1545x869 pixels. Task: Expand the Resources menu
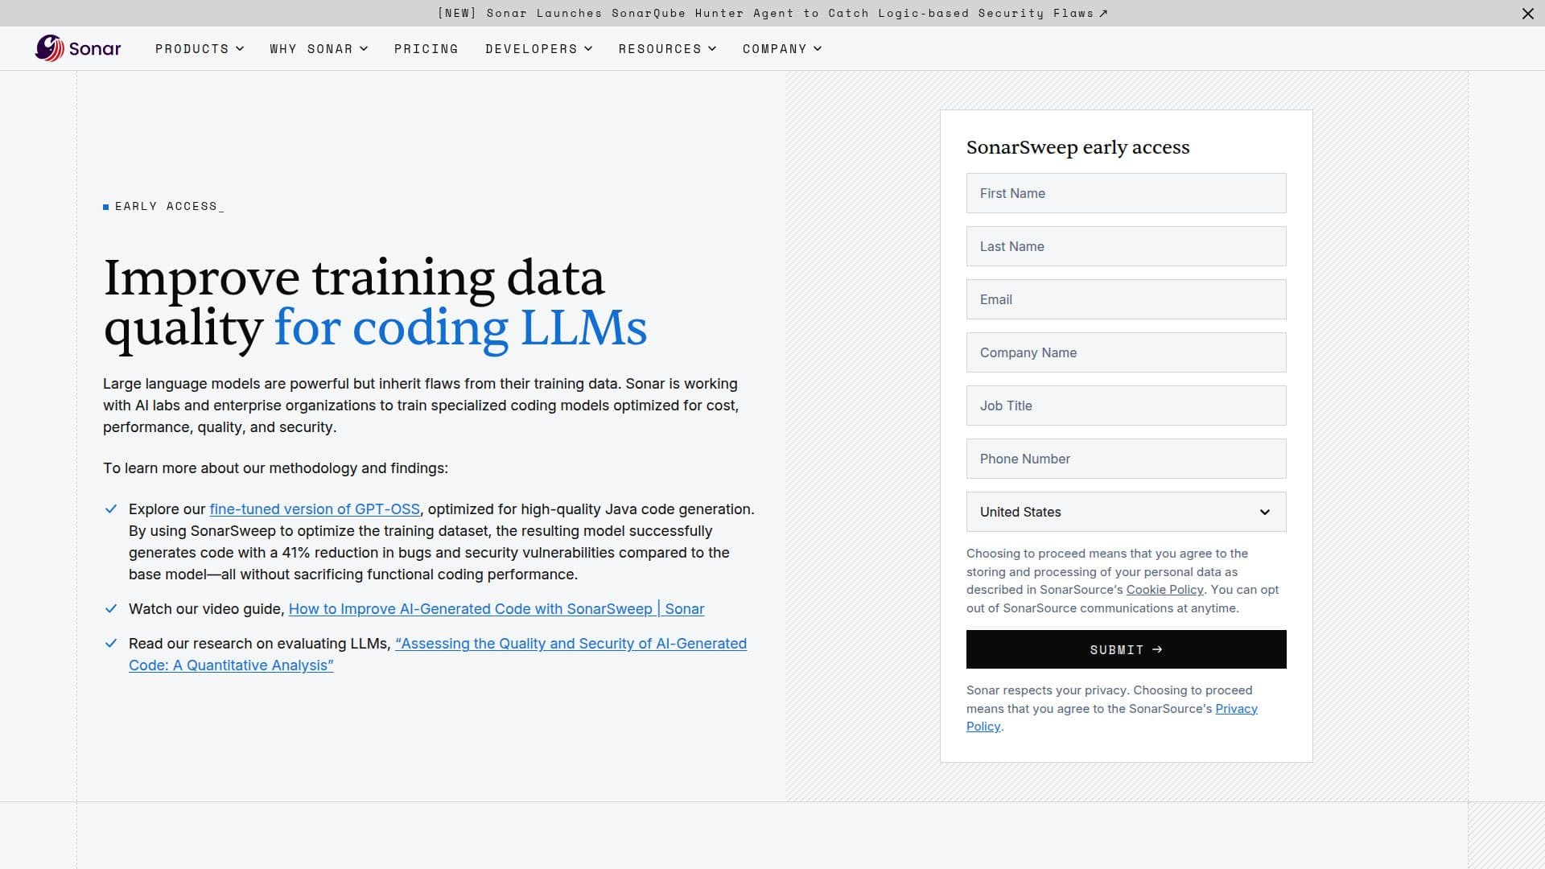(667, 49)
